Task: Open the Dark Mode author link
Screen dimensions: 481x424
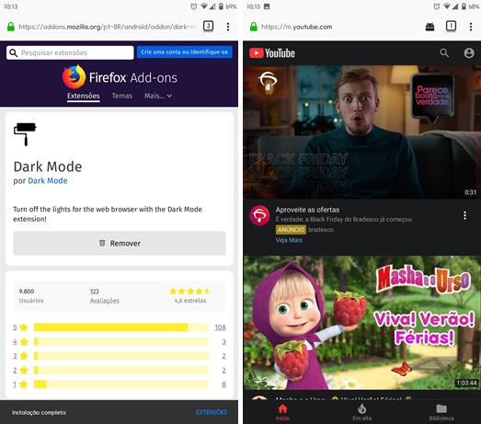Action: pos(48,180)
